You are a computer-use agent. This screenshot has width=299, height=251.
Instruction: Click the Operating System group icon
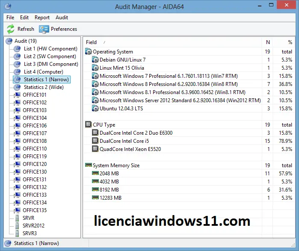point(89,52)
